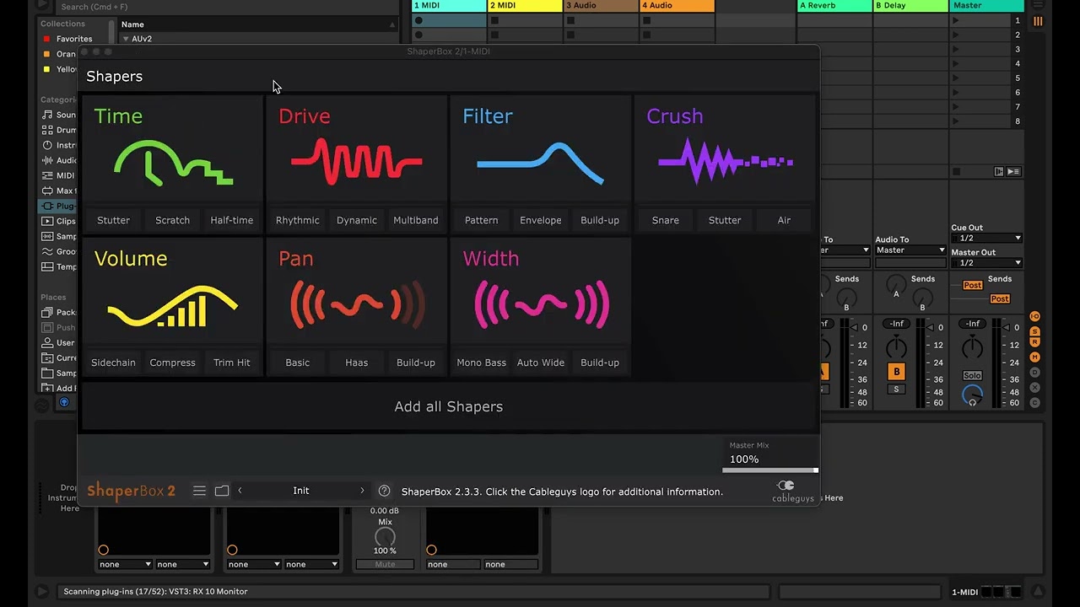Click the Cableguys logo
This screenshot has width=1080, height=607.
[x=792, y=491]
